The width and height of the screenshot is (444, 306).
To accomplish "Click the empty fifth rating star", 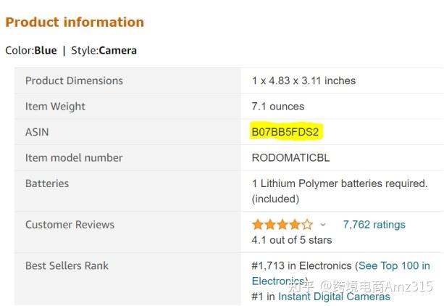I will [308, 225].
